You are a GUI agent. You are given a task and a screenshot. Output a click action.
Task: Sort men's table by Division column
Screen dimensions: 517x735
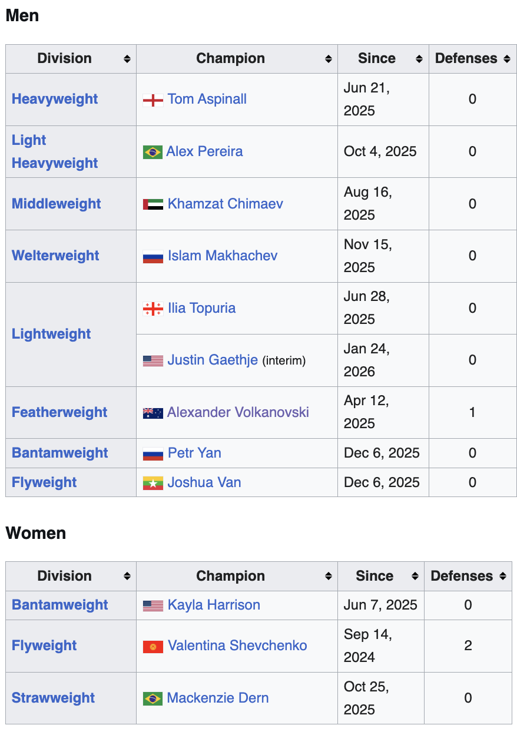127,59
